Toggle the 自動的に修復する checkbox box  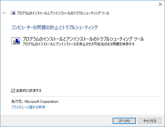(x=13, y=91)
